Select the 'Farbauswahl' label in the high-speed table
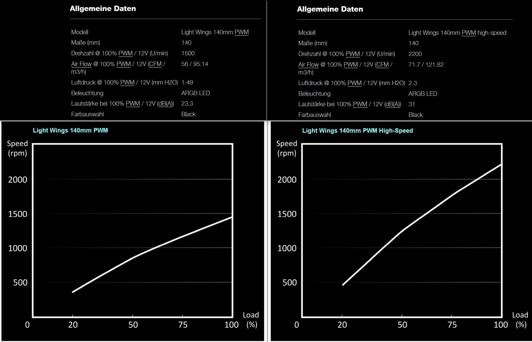The width and height of the screenshot is (532, 342). point(315,115)
